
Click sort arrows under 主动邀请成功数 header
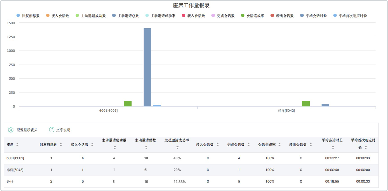tap(115, 148)
